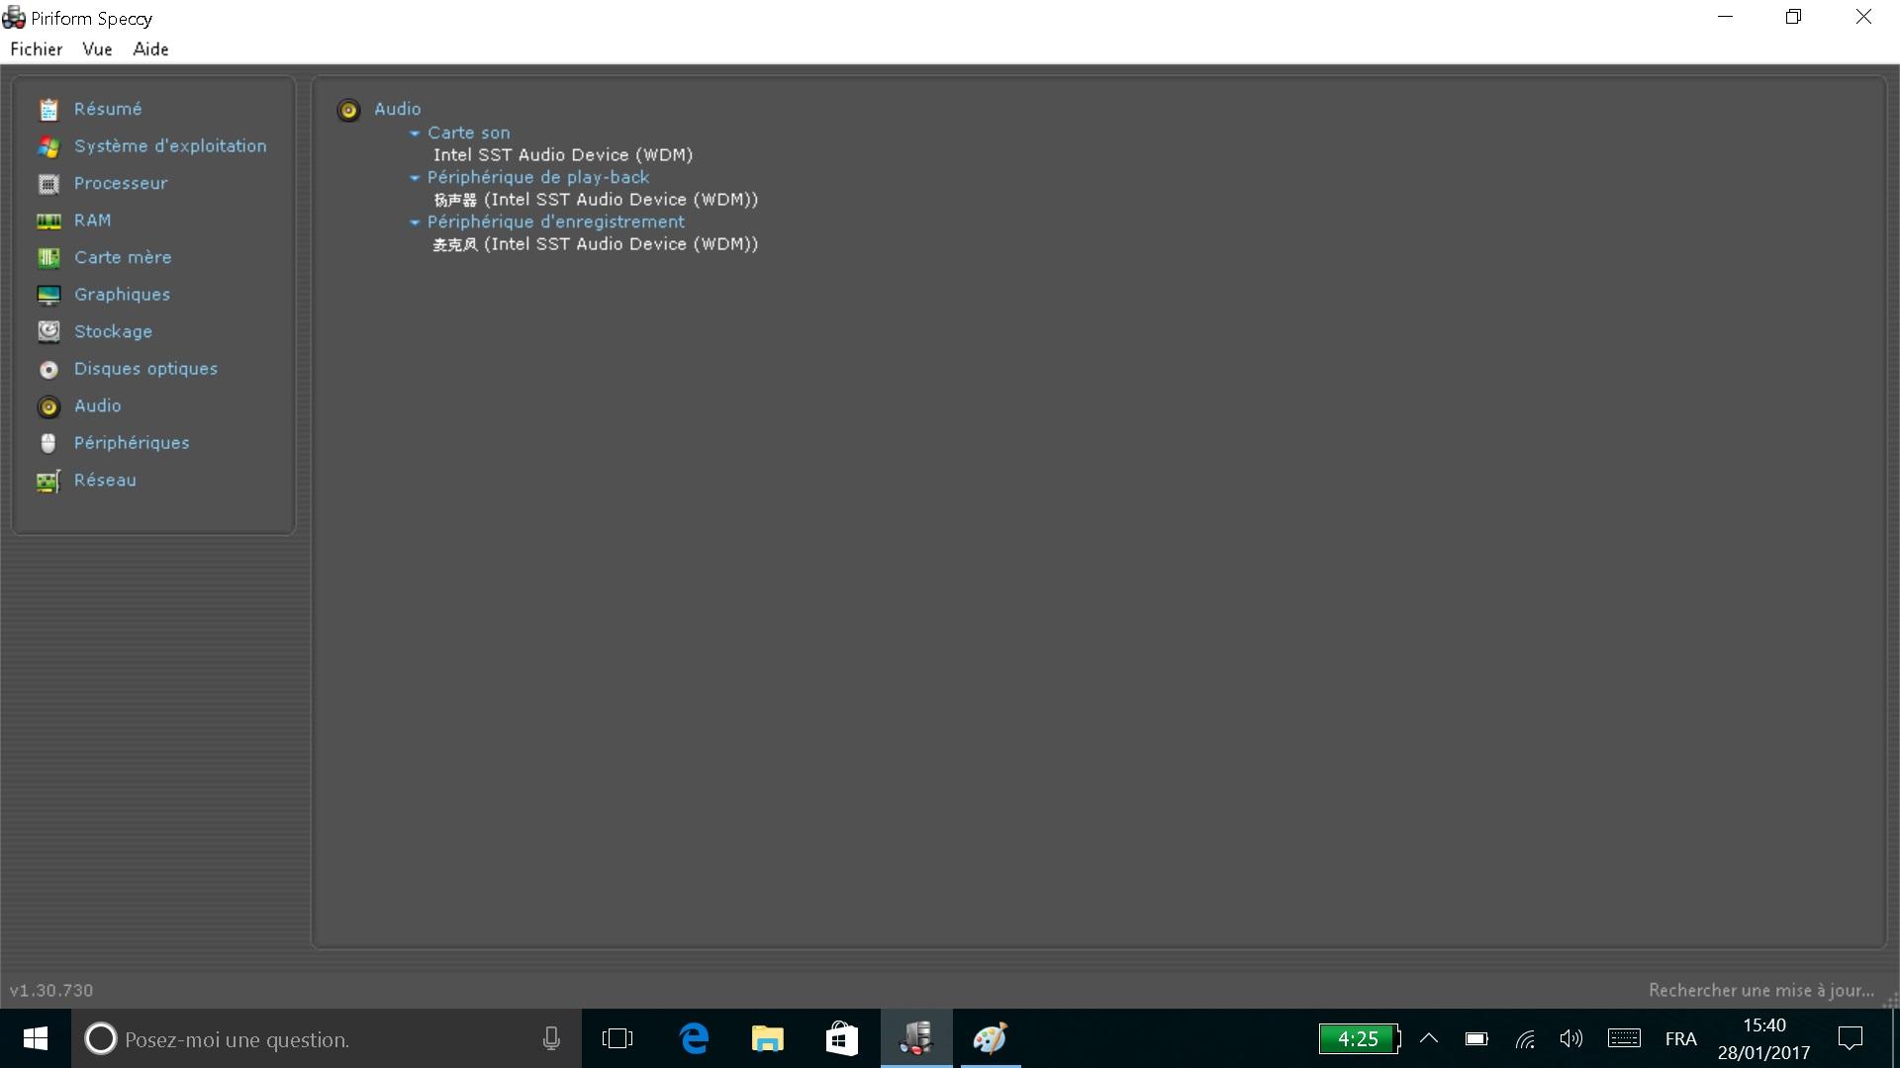Click the Périphériques mouse icon
Image resolution: width=1900 pixels, height=1068 pixels.
[48, 444]
